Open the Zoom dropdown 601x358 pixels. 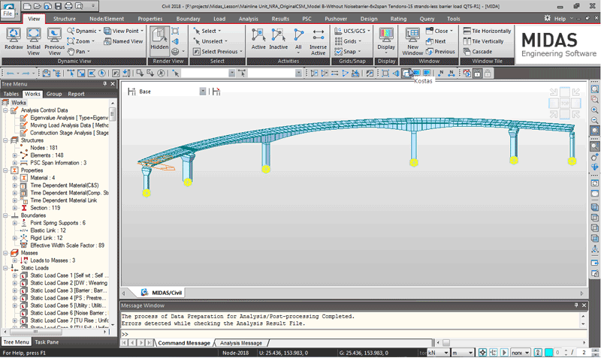81,41
